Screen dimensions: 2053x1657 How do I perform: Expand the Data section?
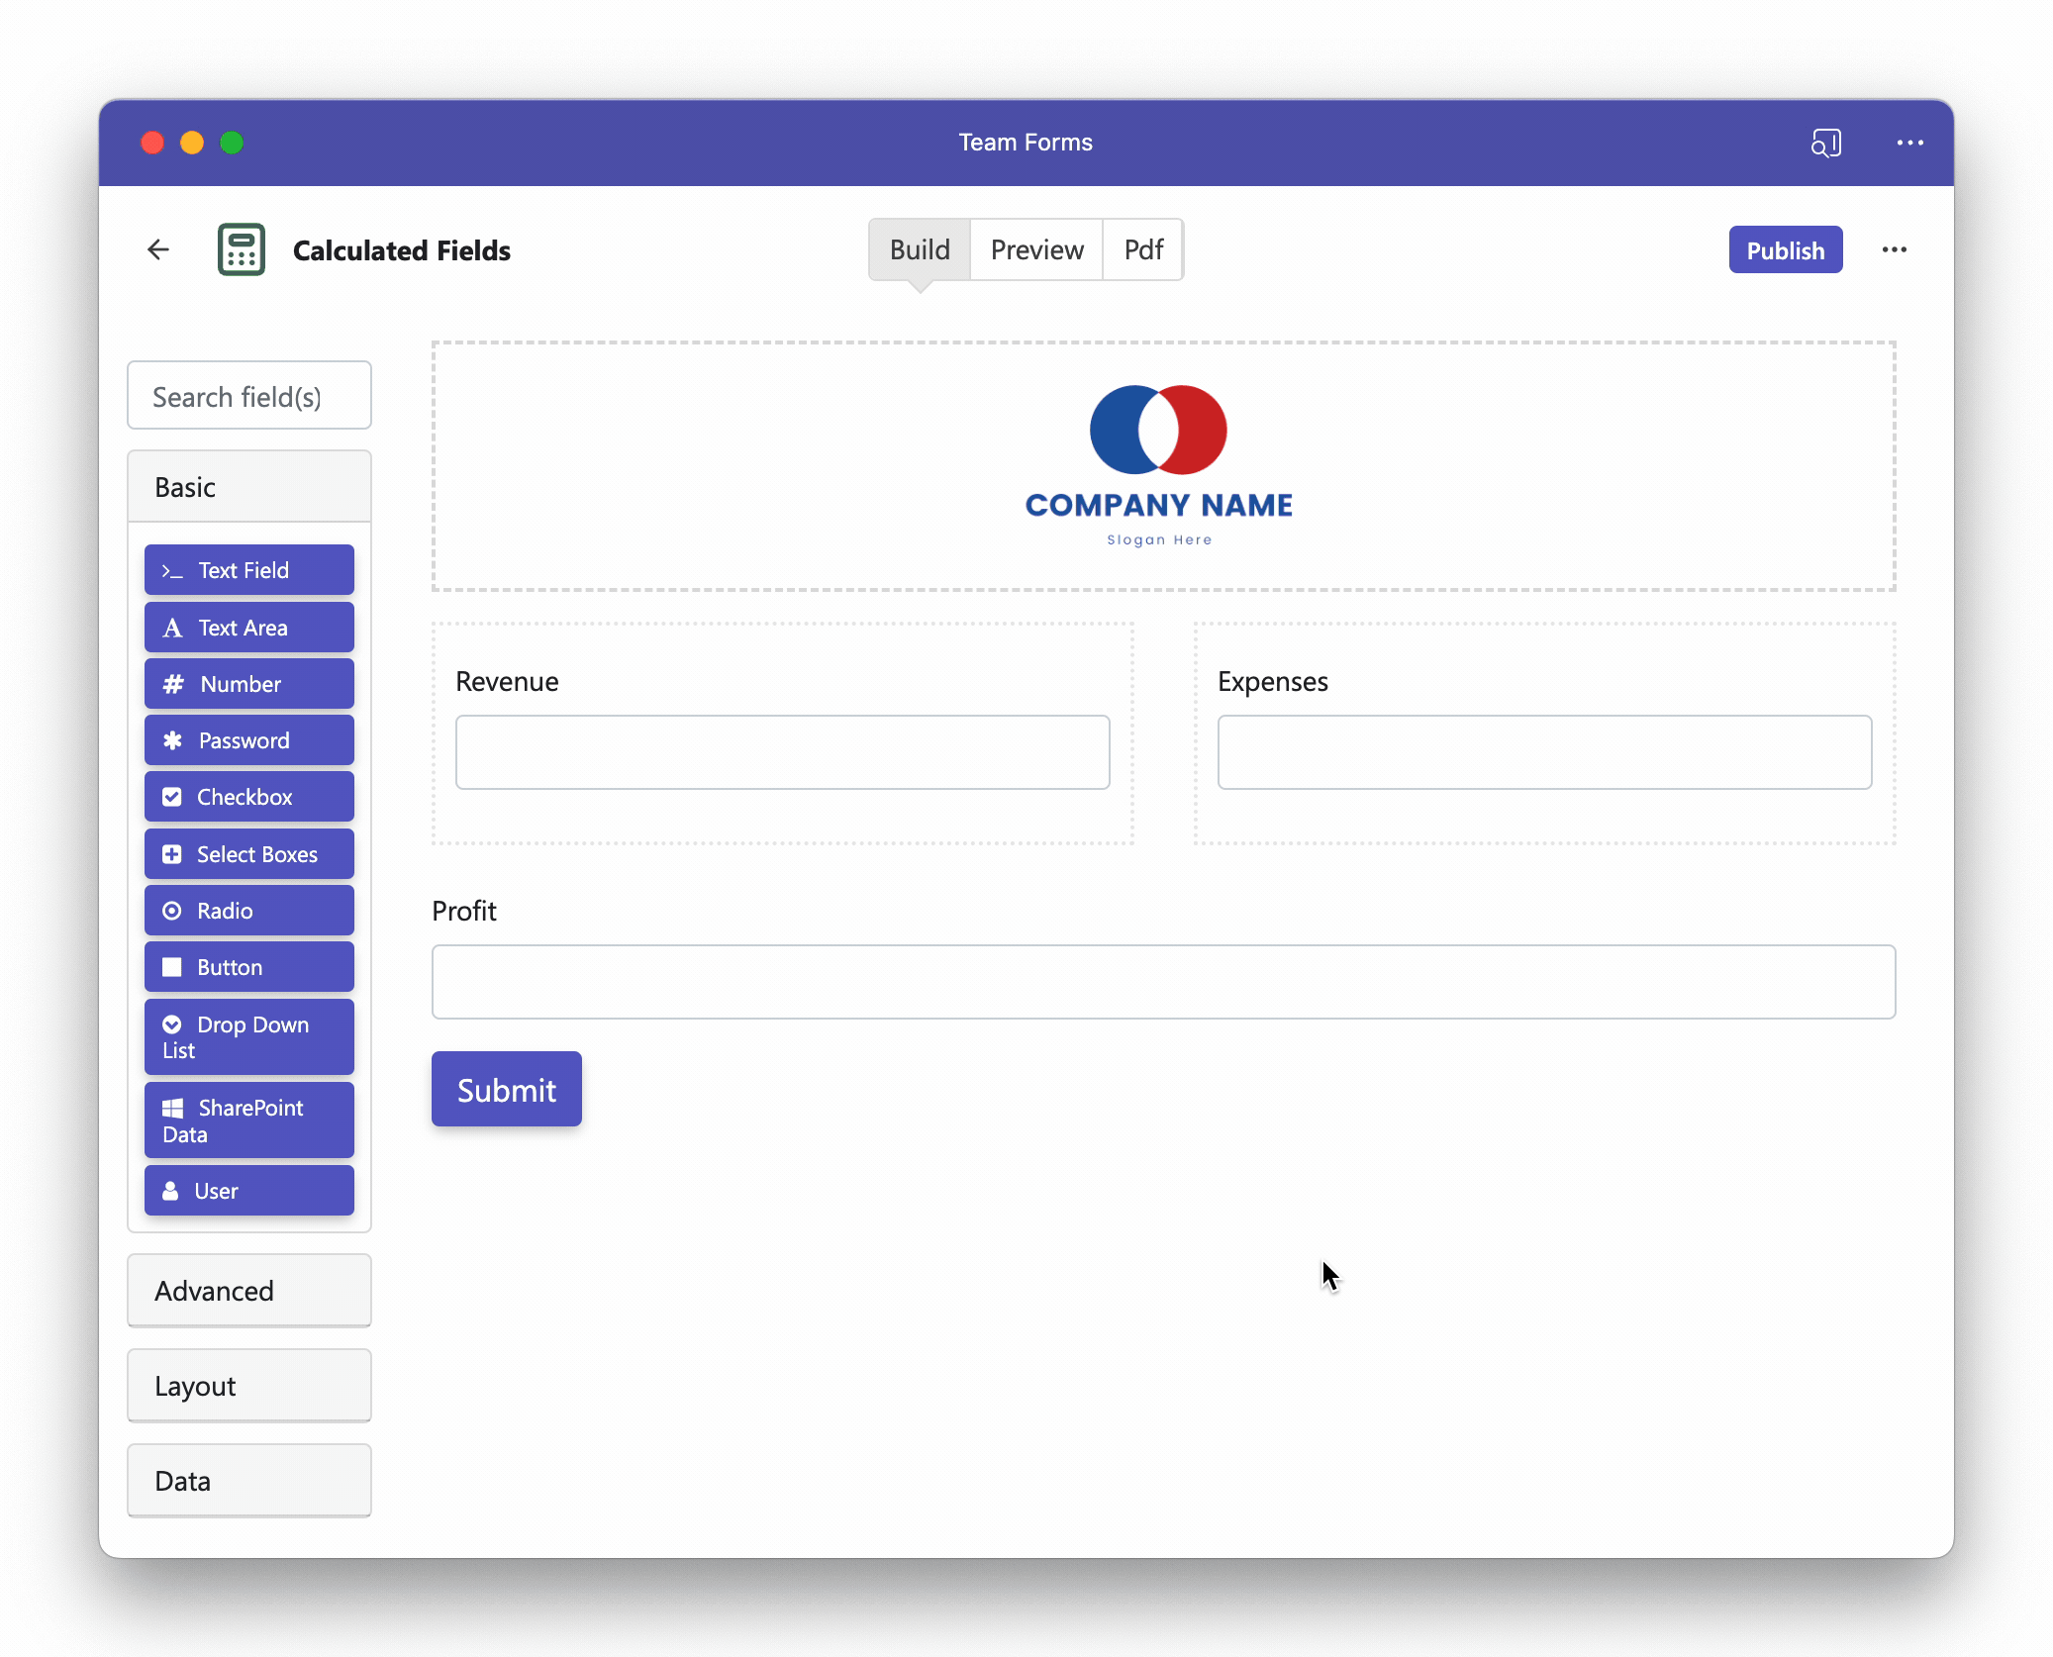(x=249, y=1481)
